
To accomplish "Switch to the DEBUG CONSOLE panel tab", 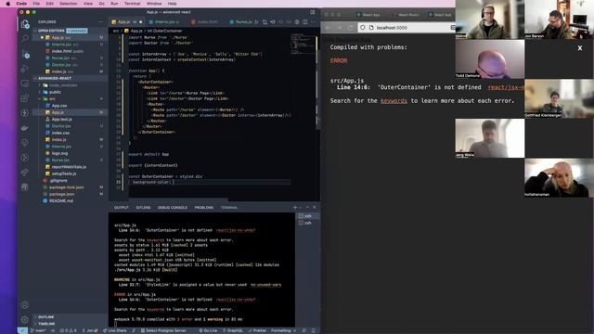I will click(x=173, y=208).
